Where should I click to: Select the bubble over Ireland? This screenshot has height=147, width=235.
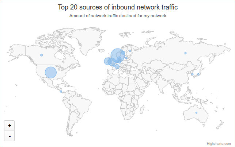click(108, 61)
